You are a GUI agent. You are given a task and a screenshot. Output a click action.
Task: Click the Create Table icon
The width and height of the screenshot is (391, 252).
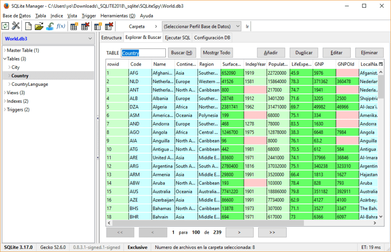74,26
